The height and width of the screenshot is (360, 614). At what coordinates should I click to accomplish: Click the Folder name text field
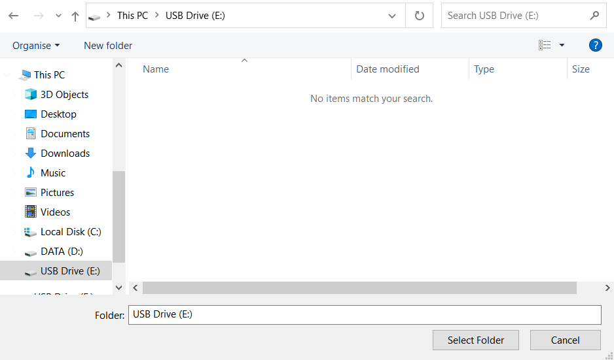(x=364, y=314)
